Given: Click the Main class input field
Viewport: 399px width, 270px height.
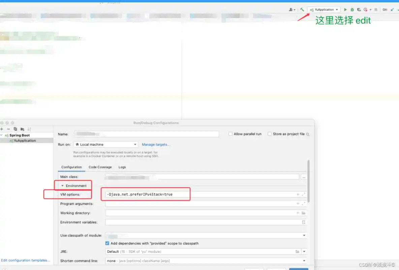Looking at the screenshot, I should click(202, 177).
